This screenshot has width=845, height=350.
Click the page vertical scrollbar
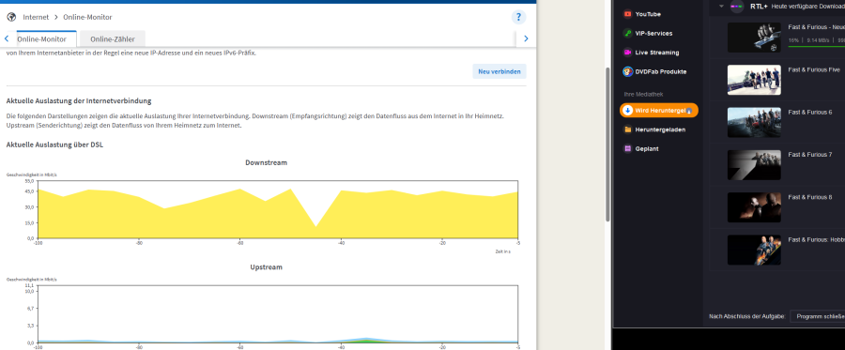point(607,144)
